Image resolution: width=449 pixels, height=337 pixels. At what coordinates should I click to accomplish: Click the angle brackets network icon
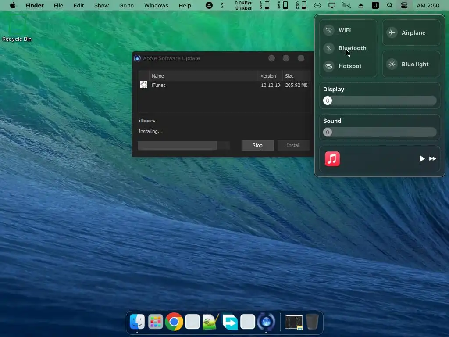click(317, 5)
